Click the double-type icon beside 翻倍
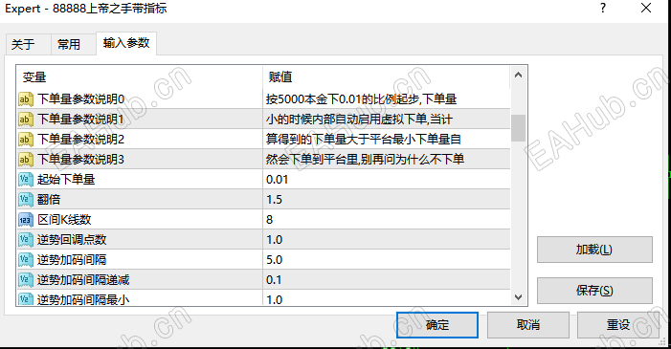Screen dimensions: 671x349 25,200
